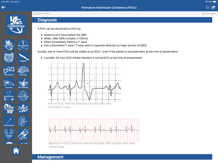
Task: Open the Paediatrics teddy bear category
Action: tap(9, 96)
